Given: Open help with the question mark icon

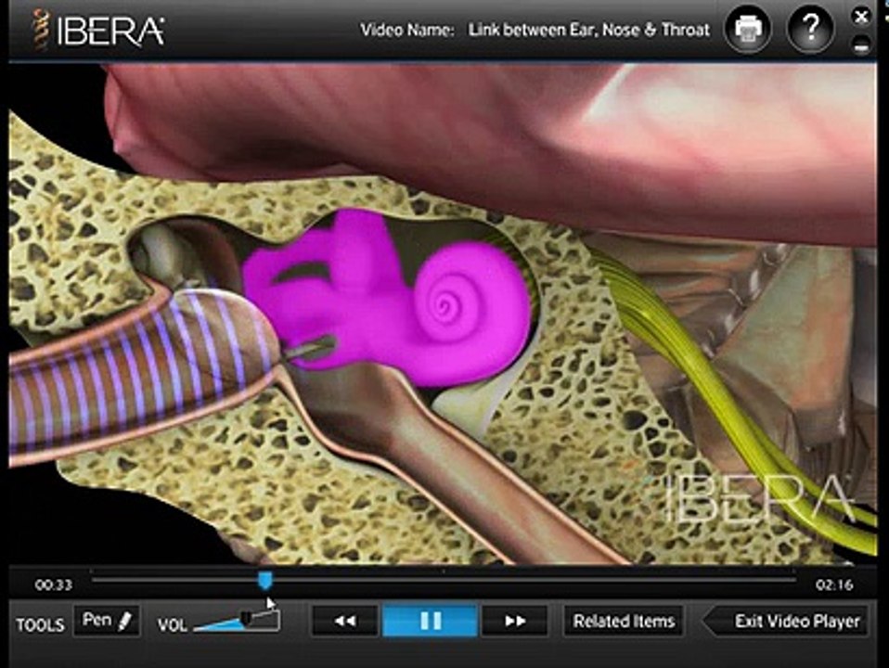Looking at the screenshot, I should coord(811,29).
